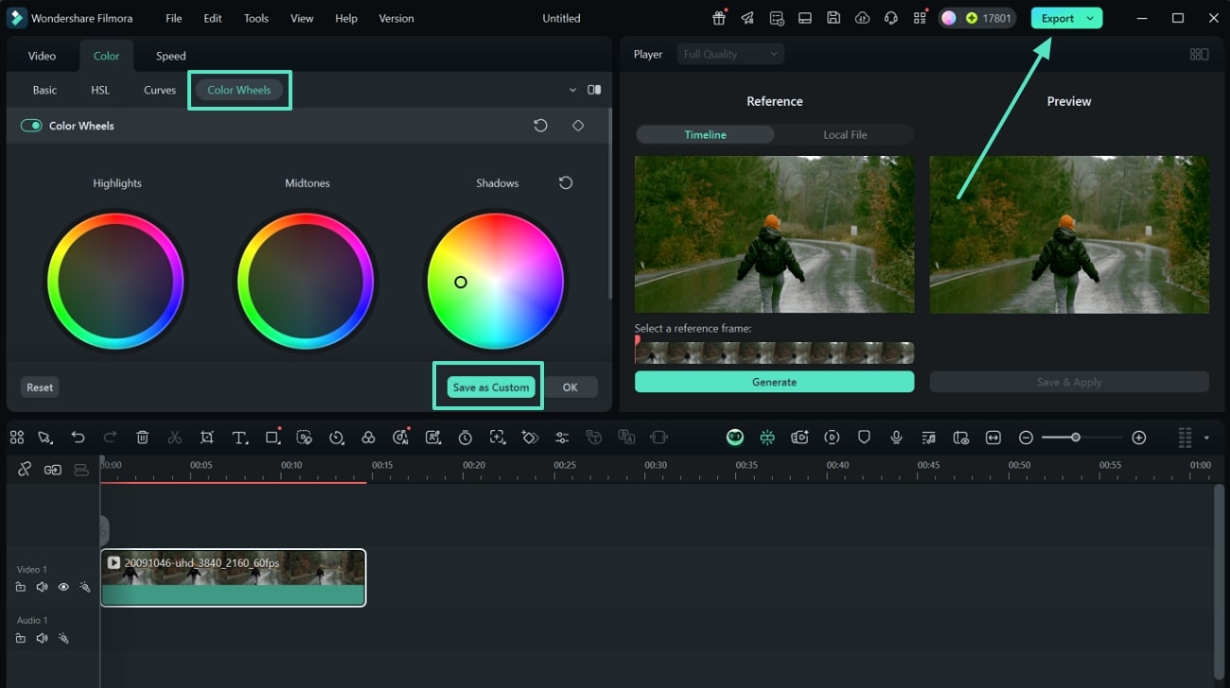Select the crop tool in timeline toolbar
This screenshot has height=688, width=1230.
(207, 438)
